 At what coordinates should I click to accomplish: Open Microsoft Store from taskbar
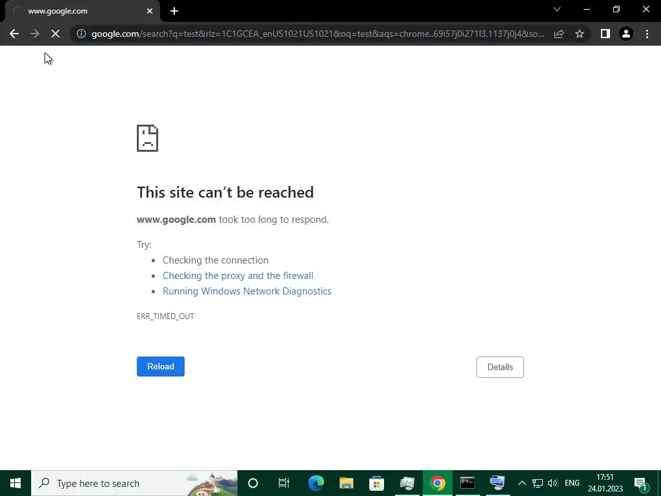point(376,483)
